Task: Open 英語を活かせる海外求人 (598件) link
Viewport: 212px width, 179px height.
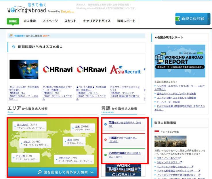Action: click(125, 124)
